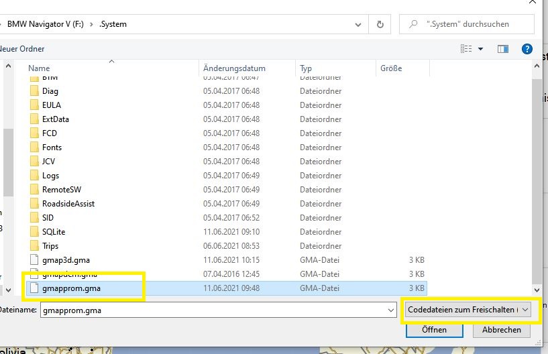
Task: Click the SQLite folder icon
Action: coord(35,232)
